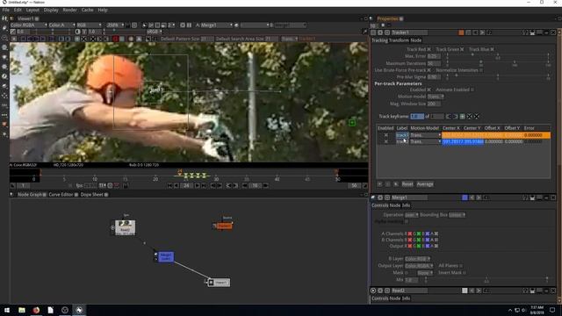Click the Mag. Window Size input field

click(x=434, y=104)
